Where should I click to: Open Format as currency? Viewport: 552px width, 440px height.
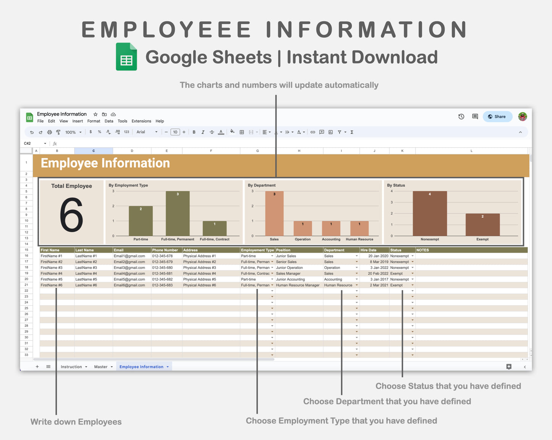(91, 132)
